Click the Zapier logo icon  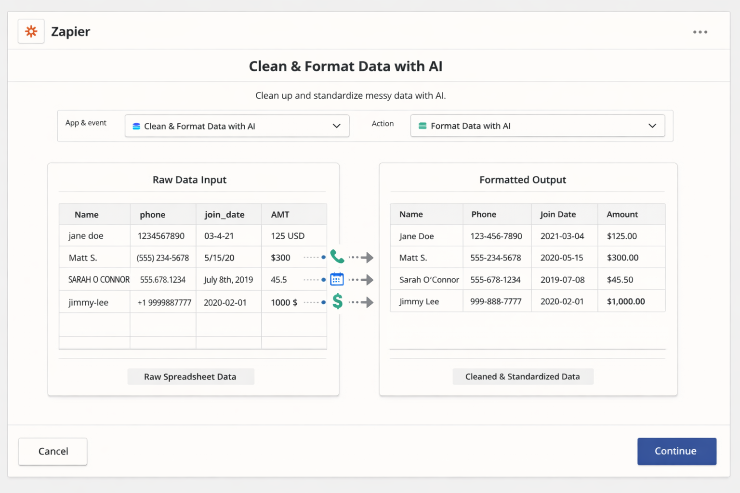(x=31, y=31)
